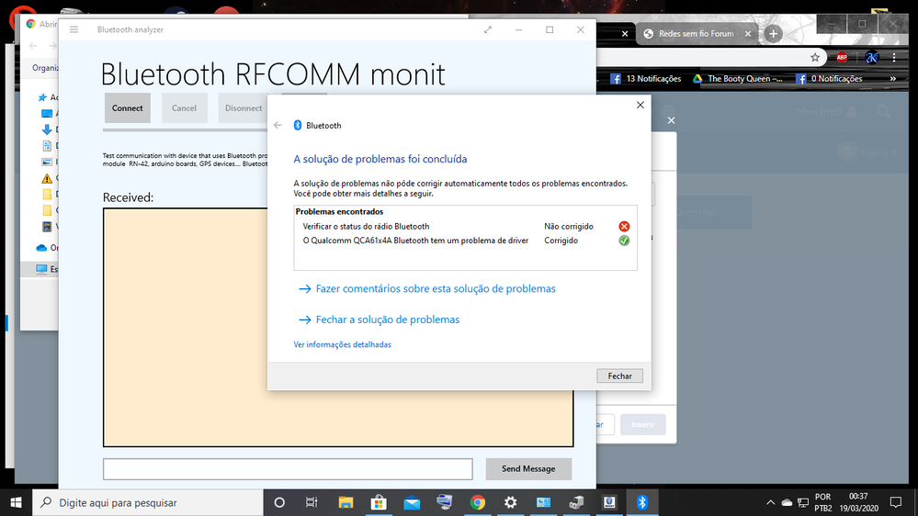Open 'The Booty Queen' Drive bookmark
918x516 pixels.
(738, 78)
